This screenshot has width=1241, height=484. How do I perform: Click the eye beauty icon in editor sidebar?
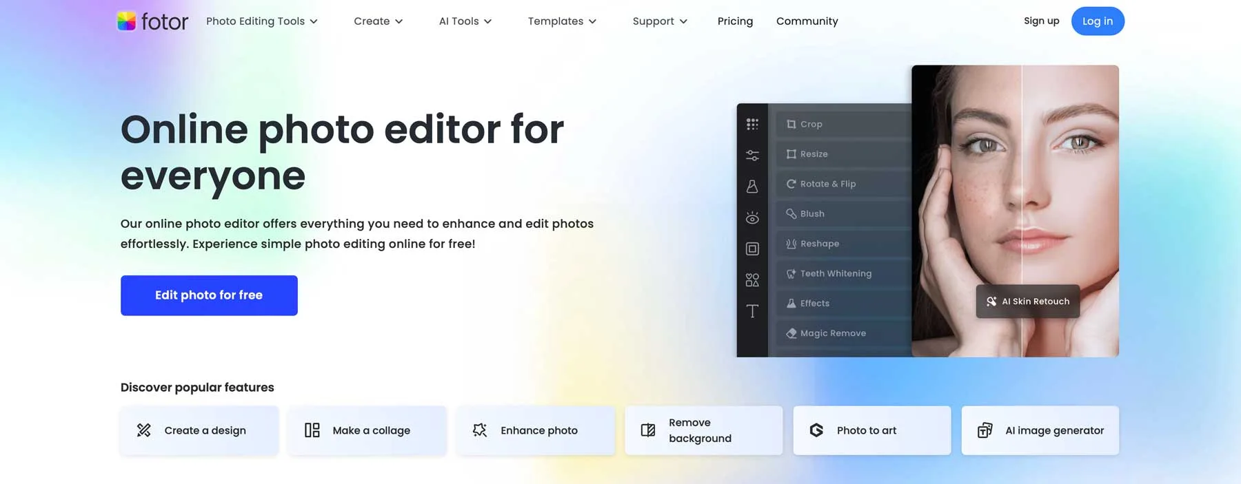pyautogui.click(x=752, y=218)
